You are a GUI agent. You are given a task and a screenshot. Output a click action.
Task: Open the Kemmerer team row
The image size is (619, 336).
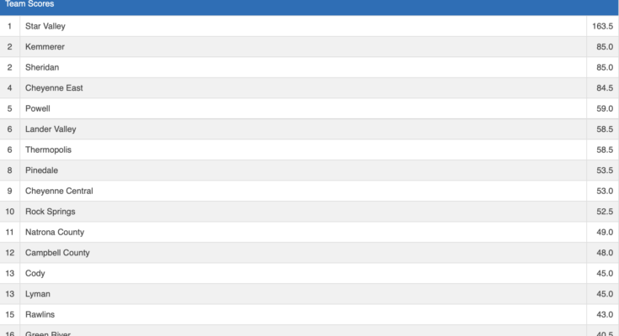click(45, 47)
